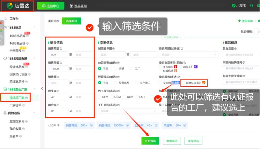Click the 店雷达 logo icon

coord(10,6)
